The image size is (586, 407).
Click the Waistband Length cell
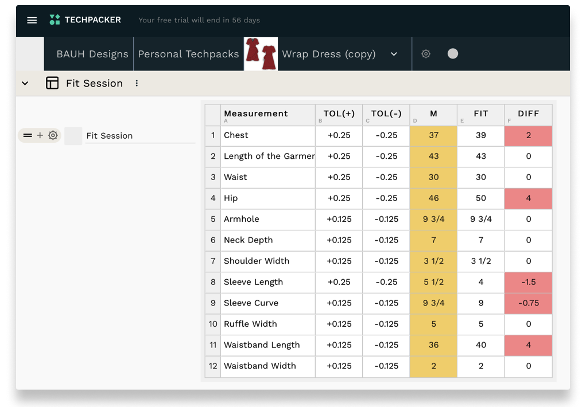click(x=268, y=345)
